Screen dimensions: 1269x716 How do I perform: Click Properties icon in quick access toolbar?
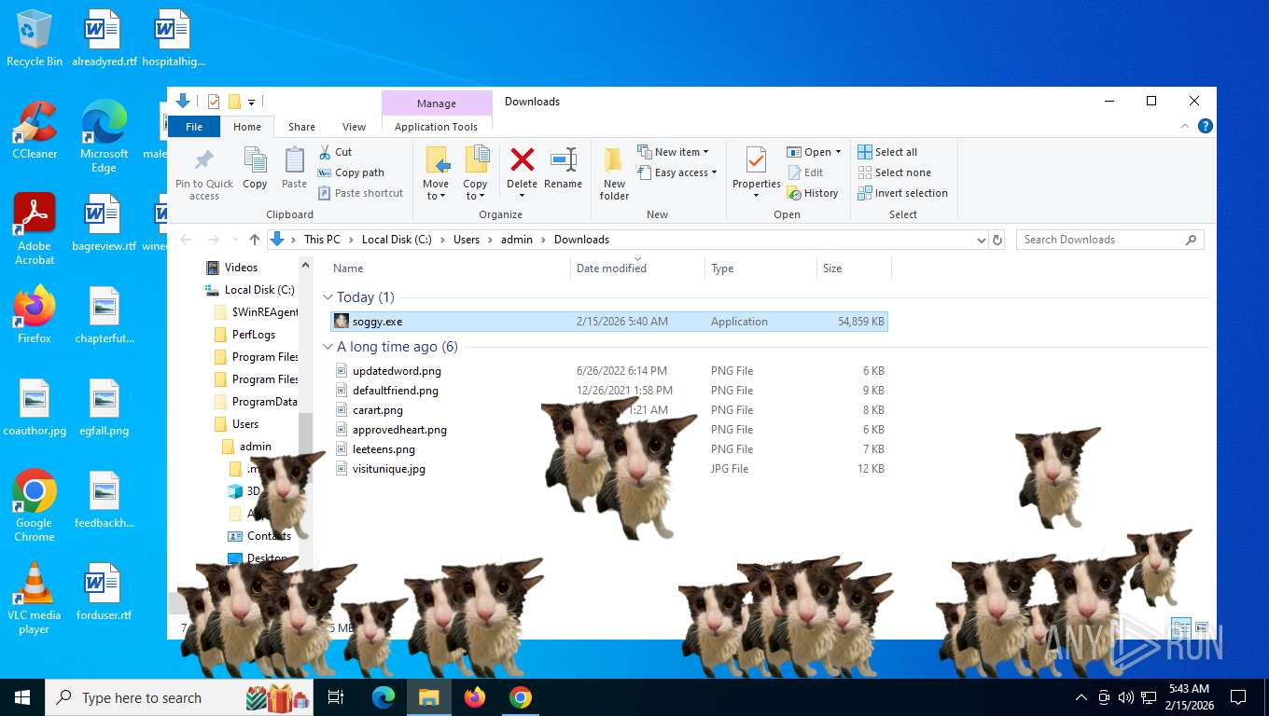pos(214,102)
